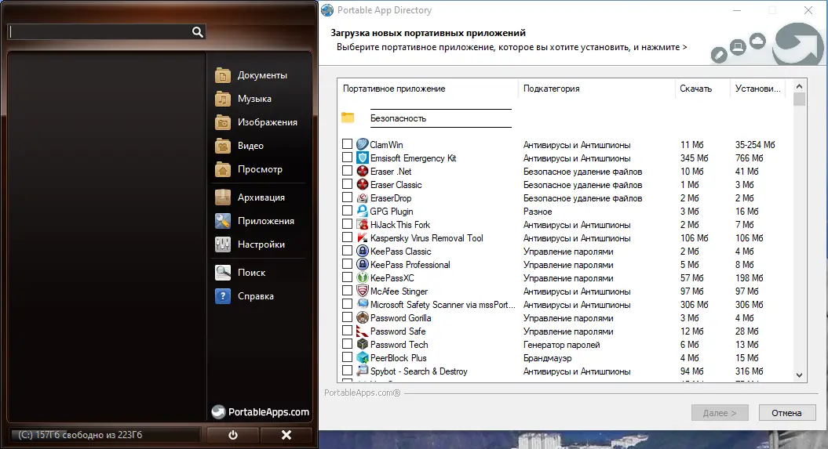Click the Настройки options icon
The width and height of the screenshot is (828, 449).
[223, 244]
